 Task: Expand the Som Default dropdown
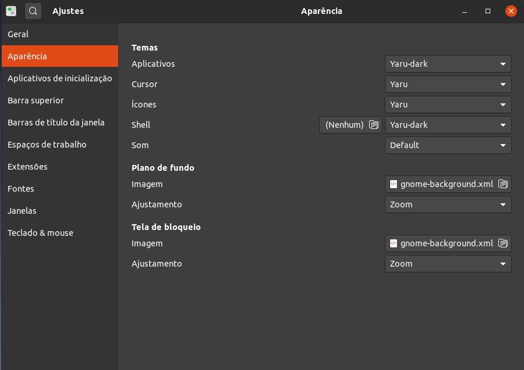448,145
